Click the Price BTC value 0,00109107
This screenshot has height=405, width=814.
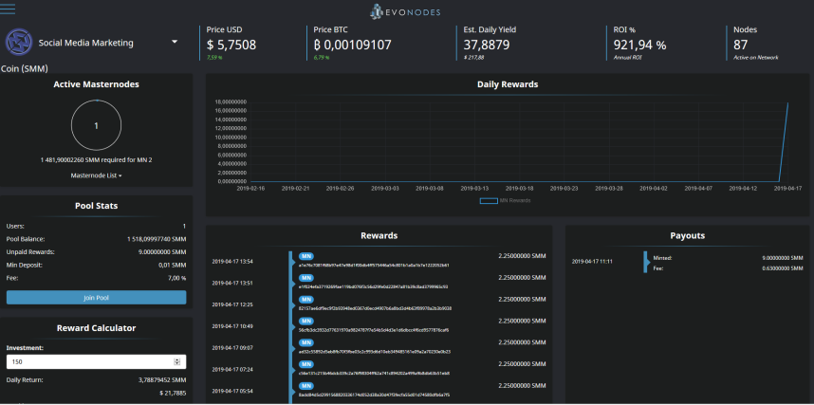pyautogui.click(x=353, y=46)
